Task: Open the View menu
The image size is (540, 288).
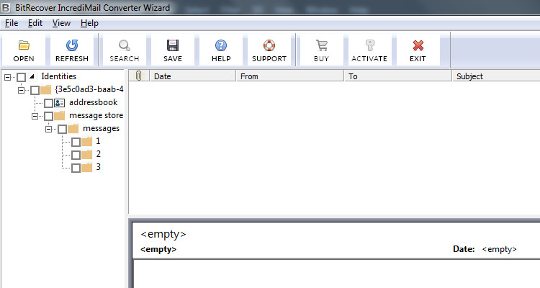Action: click(x=61, y=23)
